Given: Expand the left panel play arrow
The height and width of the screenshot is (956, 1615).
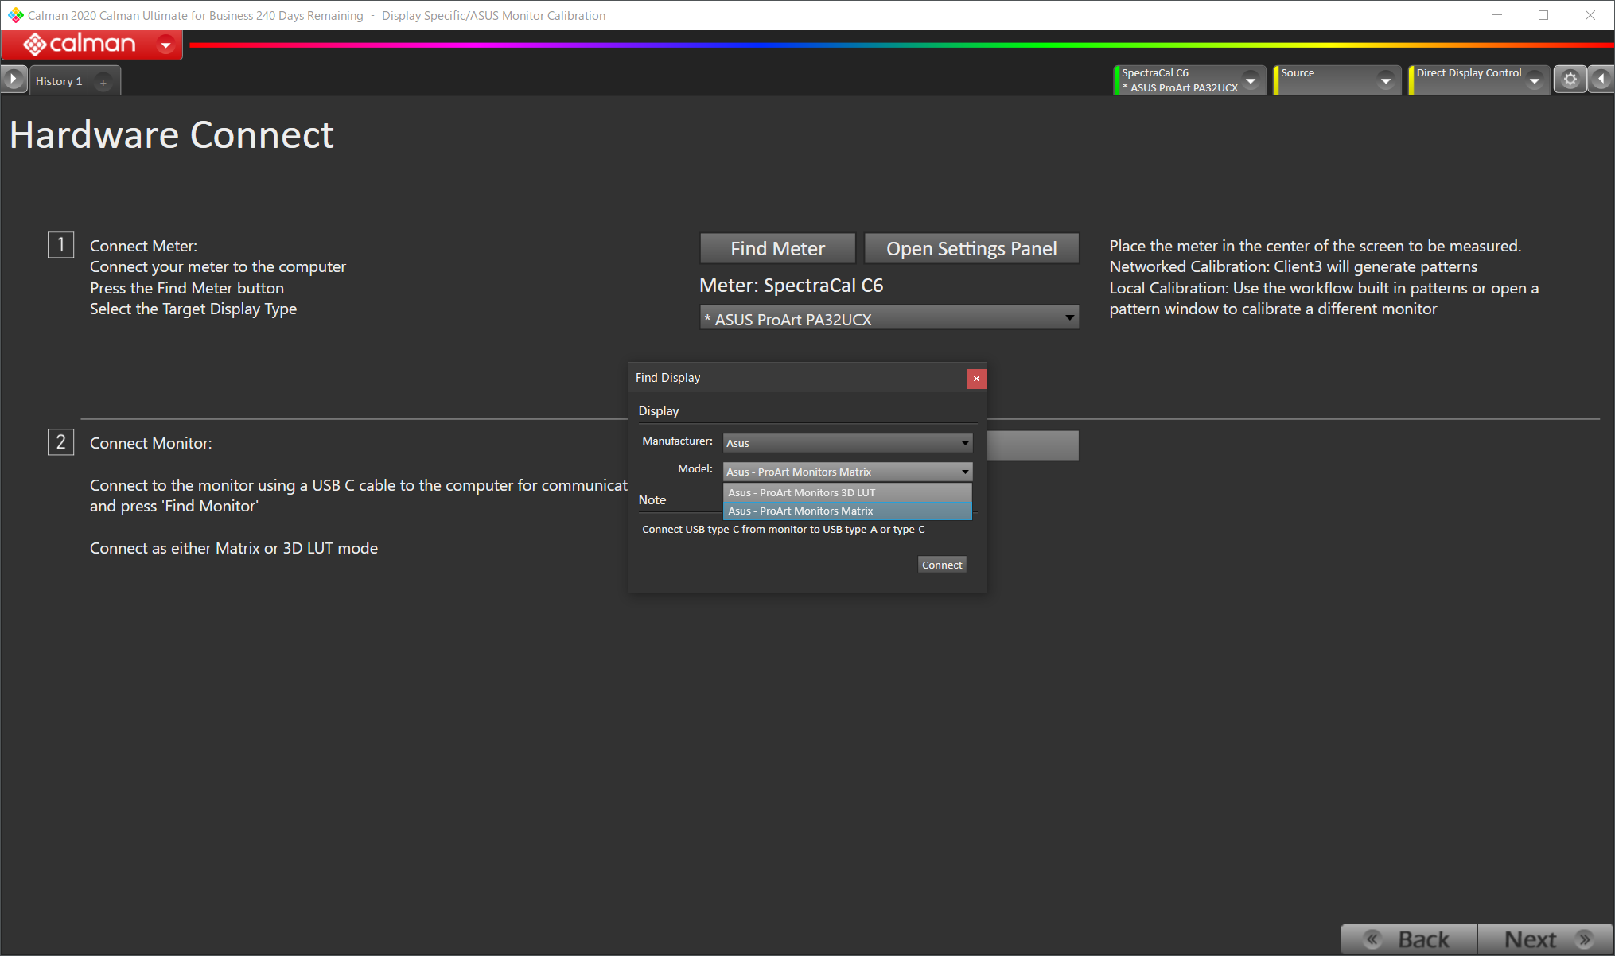Looking at the screenshot, I should (14, 80).
